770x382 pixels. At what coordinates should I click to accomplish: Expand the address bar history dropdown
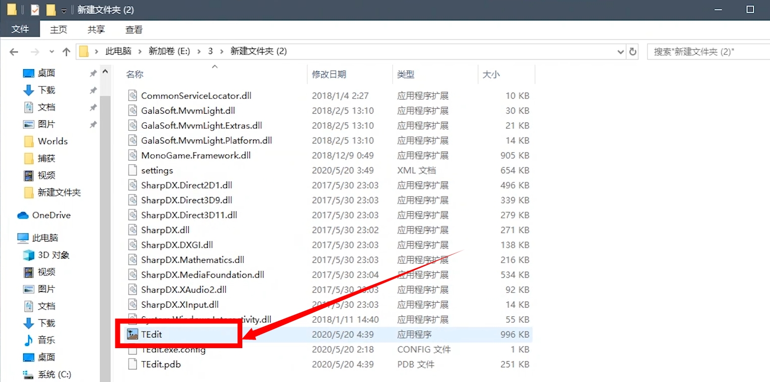click(x=621, y=52)
